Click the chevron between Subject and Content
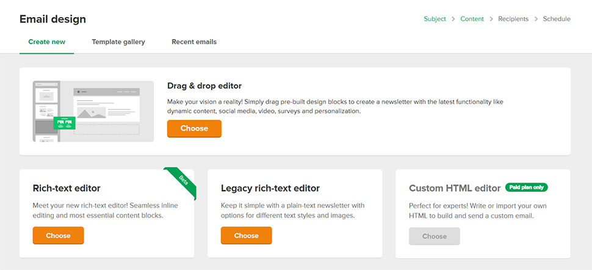 coord(453,19)
